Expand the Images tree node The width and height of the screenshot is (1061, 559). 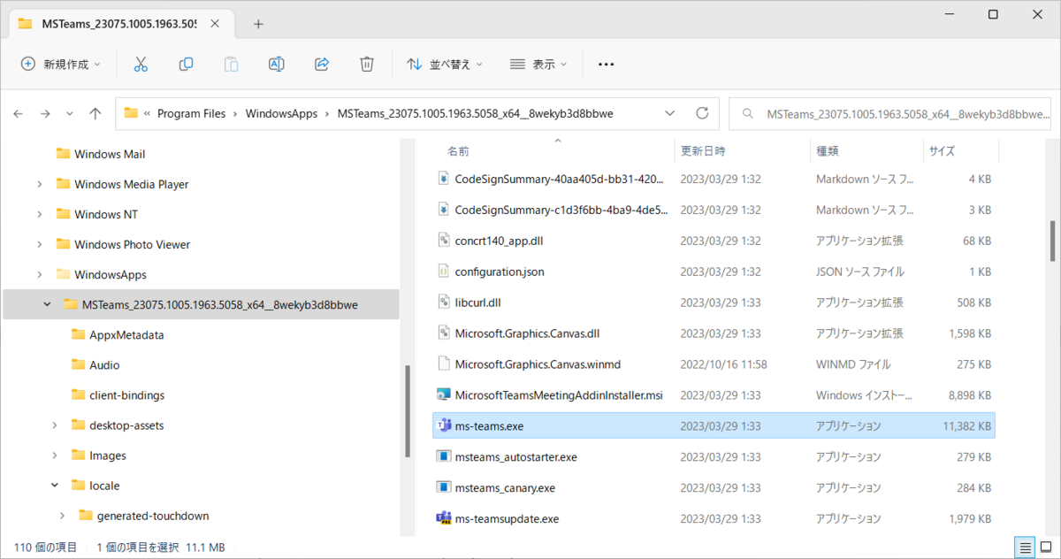click(x=54, y=456)
